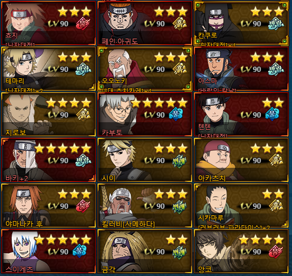
Task: Select the 야마나카 후 name label
Action: 24,223
